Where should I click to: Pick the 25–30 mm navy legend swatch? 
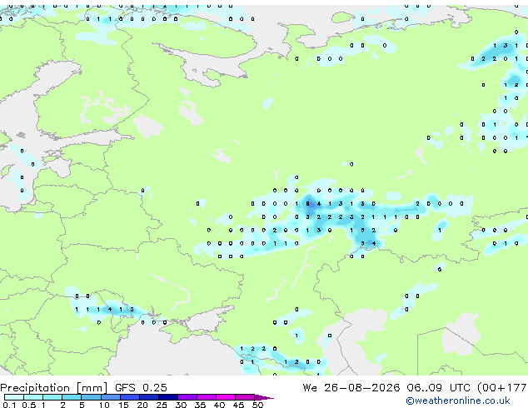[x=167, y=397]
